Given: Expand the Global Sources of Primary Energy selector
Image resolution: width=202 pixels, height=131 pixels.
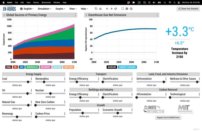Looking at the screenshot, I should [x=4, y=15].
